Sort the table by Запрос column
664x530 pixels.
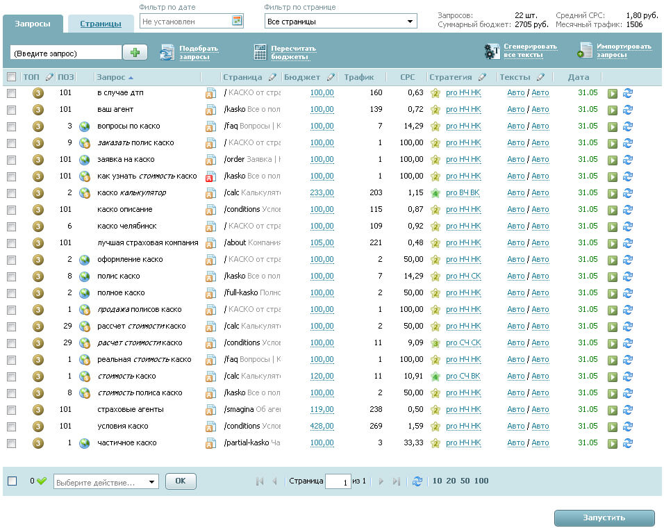(x=115, y=77)
